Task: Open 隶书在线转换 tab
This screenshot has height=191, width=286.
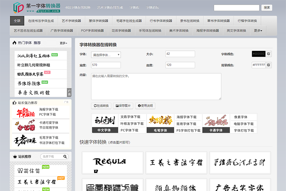Action: pos(190,21)
